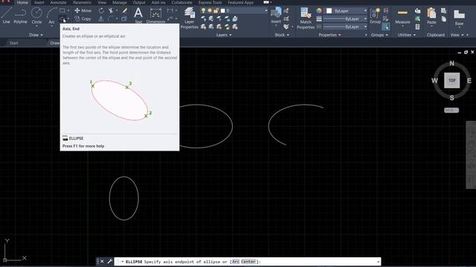Click the object color wheel swatch

coord(319,10)
